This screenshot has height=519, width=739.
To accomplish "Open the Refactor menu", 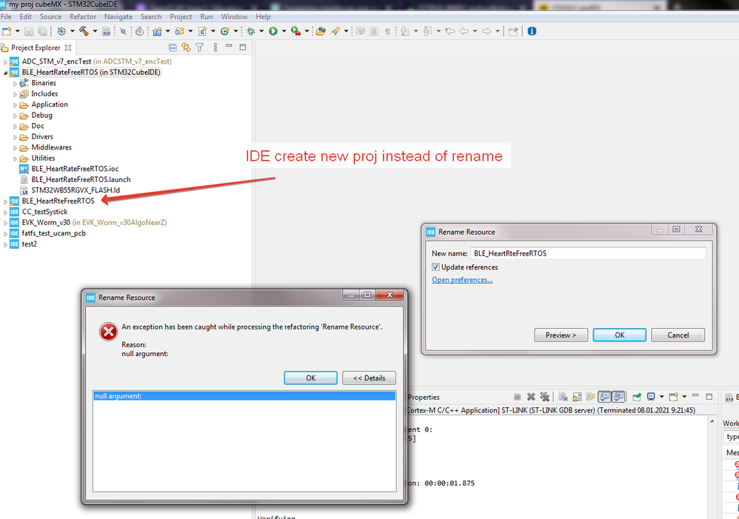I will (x=82, y=16).
